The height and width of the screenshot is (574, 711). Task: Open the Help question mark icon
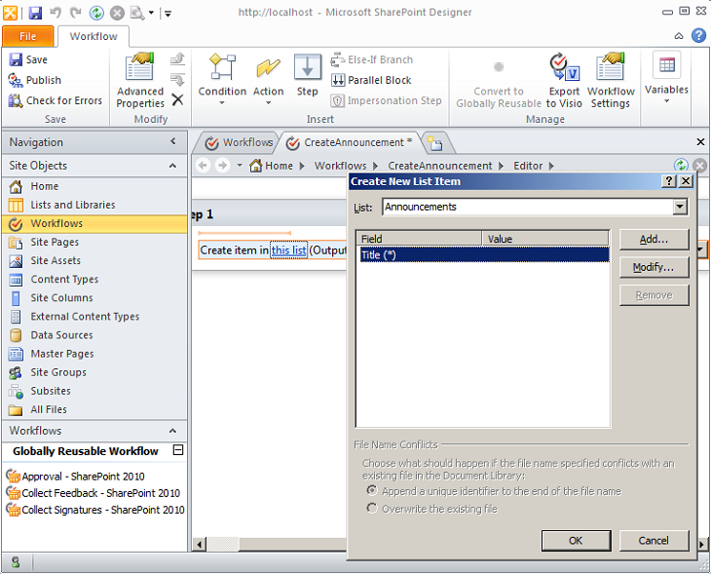698,36
